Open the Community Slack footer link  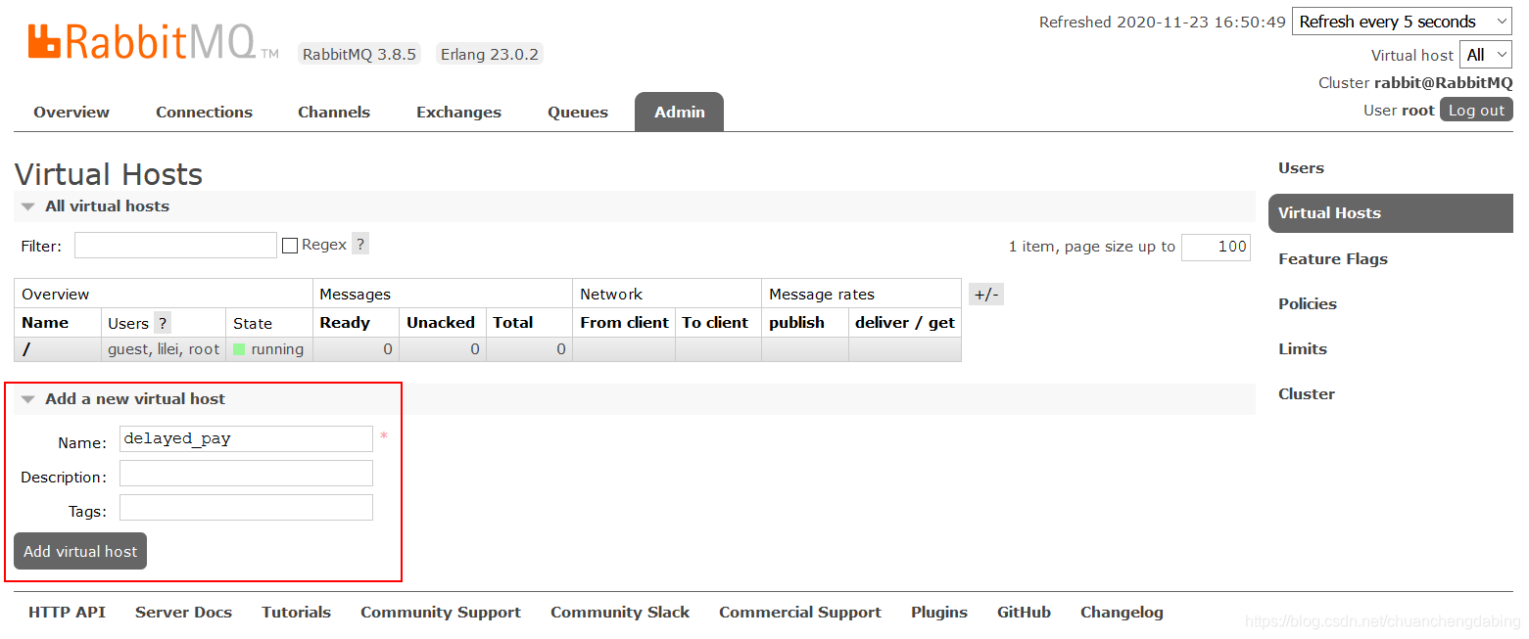(x=620, y=613)
